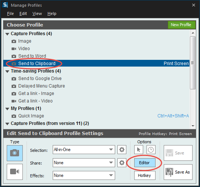Select the Quick Image profile
This screenshot has height=187, width=200.
click(x=96, y=116)
